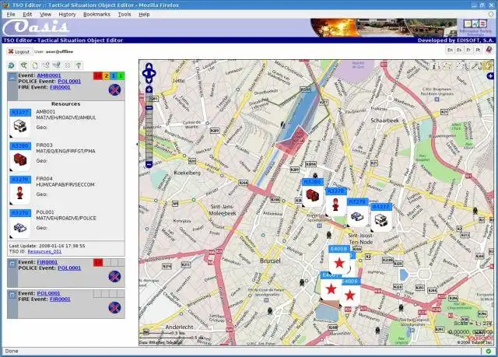Viewport: 498px width, 357px height.
Task: Open the File menu
Action: (x=11, y=14)
